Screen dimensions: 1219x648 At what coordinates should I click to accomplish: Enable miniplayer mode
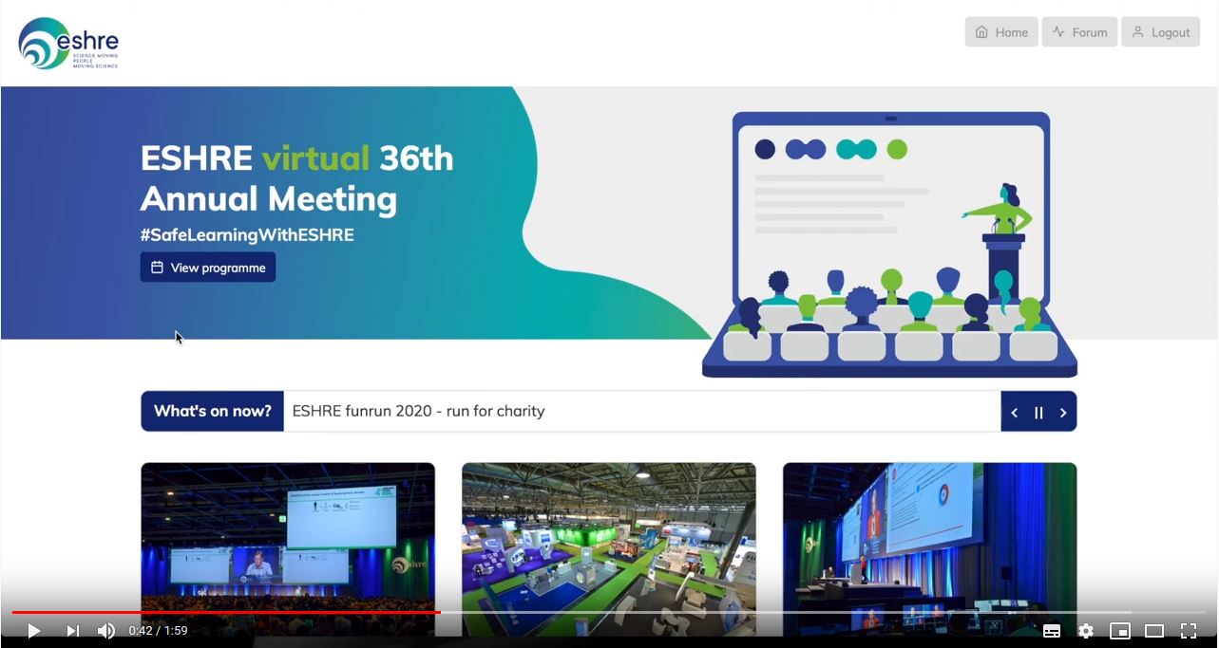pos(1120,631)
